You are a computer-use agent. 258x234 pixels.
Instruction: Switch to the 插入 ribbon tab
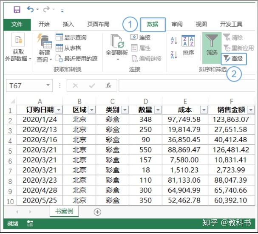click(68, 24)
